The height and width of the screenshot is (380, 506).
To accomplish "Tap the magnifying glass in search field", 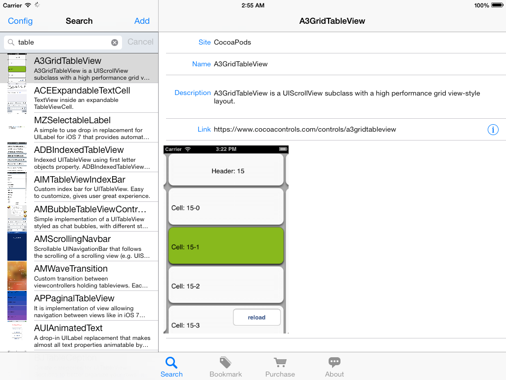I will coord(11,43).
